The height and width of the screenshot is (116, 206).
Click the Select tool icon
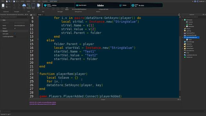tap(33, 5)
